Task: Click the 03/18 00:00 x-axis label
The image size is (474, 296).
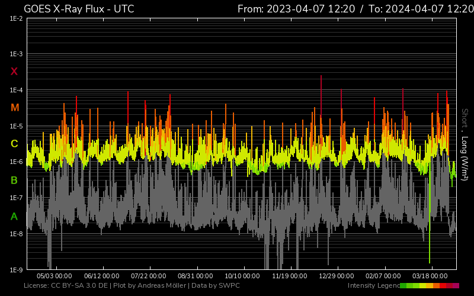Action: (430, 276)
